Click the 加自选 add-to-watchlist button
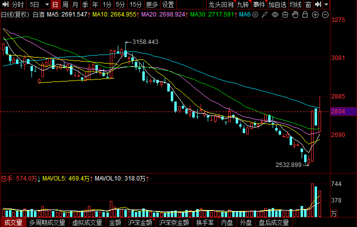 pos(277,4)
